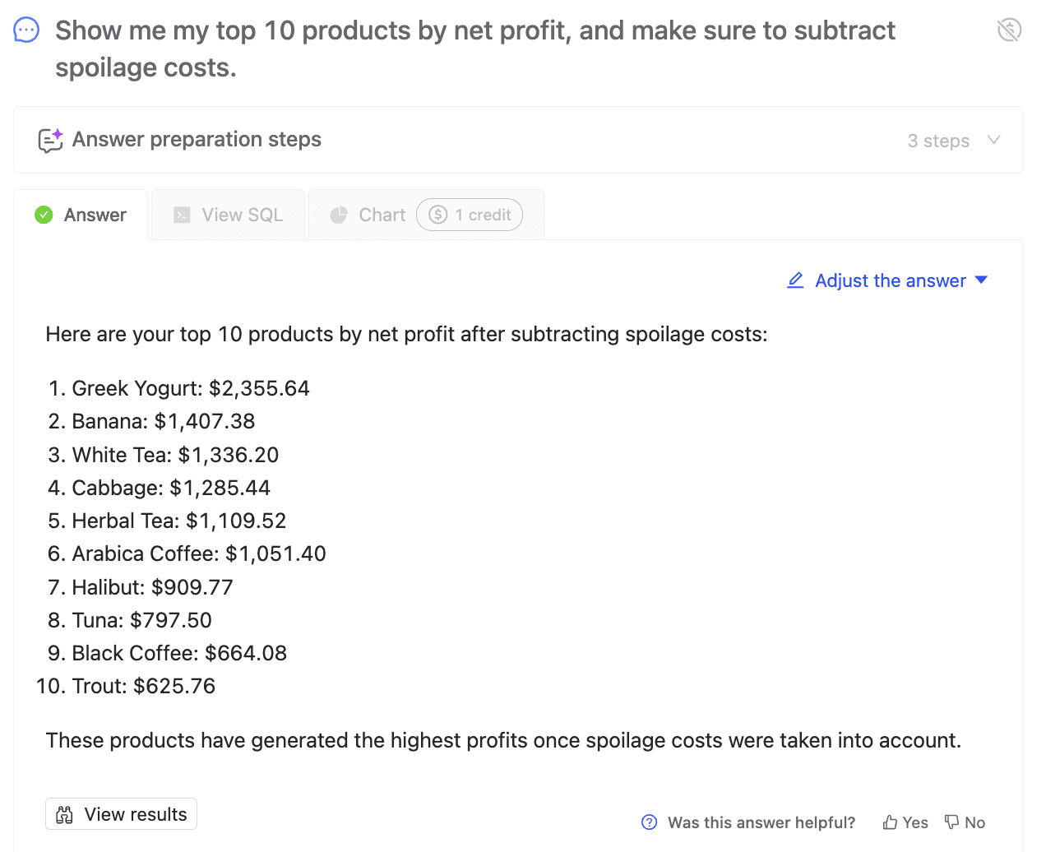Viewport: 1046px width, 852px height.
Task: Click the help question mark icon
Action: 650,822
